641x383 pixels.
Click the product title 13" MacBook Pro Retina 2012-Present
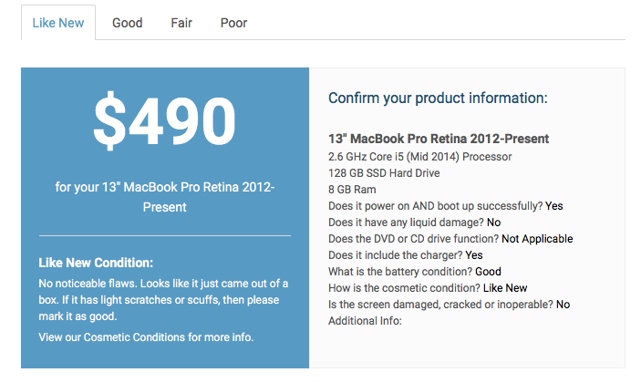click(439, 139)
